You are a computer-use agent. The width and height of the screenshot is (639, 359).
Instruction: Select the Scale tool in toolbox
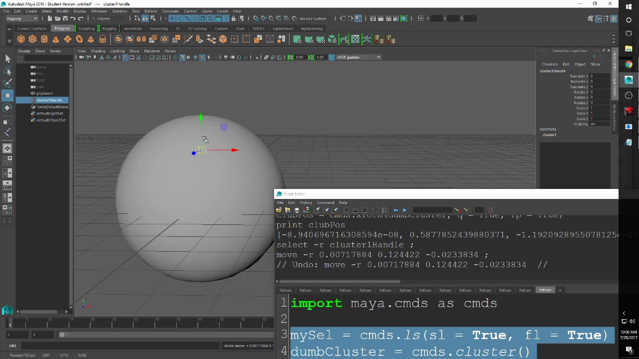click(x=7, y=120)
